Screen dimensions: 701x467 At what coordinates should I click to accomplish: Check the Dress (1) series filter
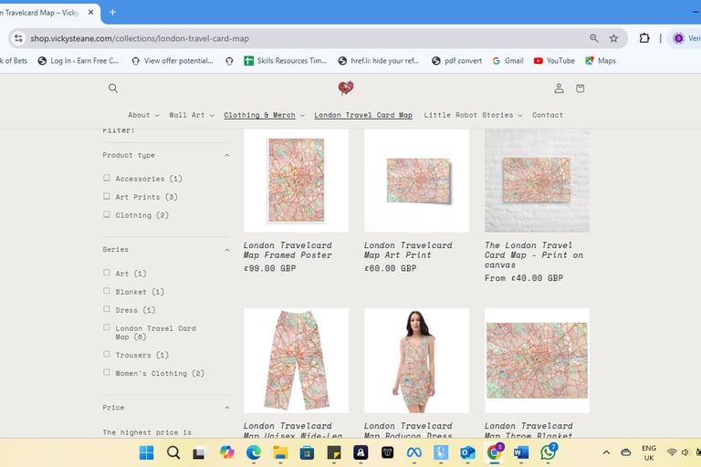click(x=107, y=309)
